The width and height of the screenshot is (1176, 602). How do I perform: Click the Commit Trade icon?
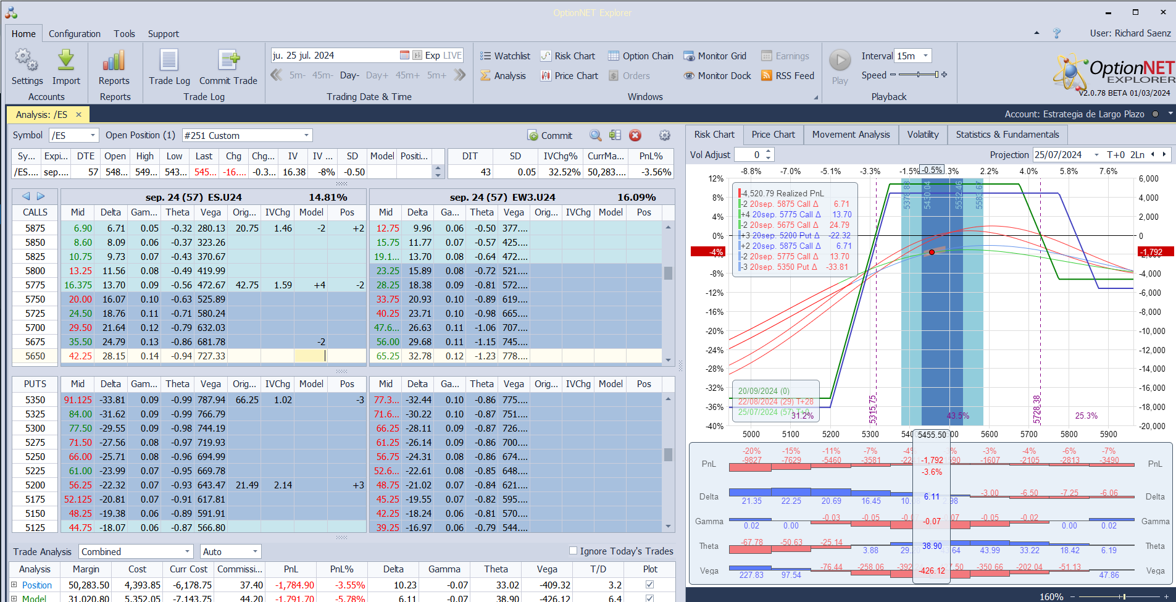(x=228, y=61)
